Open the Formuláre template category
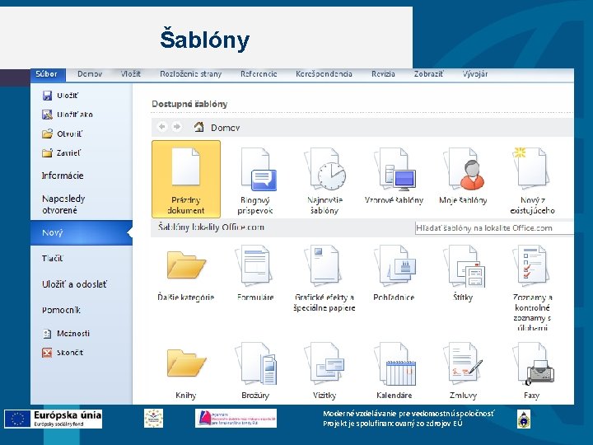 [x=255, y=274]
